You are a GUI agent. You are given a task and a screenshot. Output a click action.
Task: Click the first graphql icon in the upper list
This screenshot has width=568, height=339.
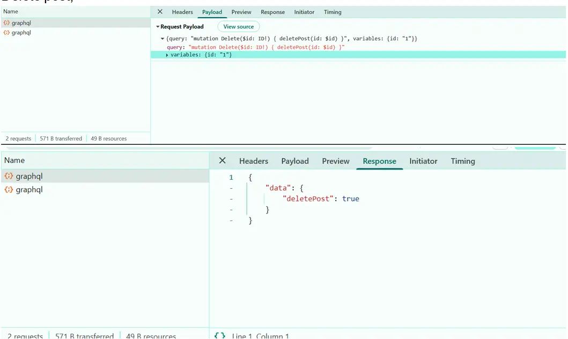6,23
